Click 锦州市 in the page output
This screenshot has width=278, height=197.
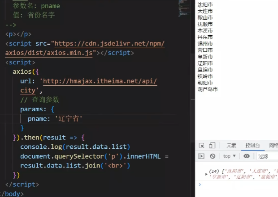pyautogui.click(x=205, y=44)
